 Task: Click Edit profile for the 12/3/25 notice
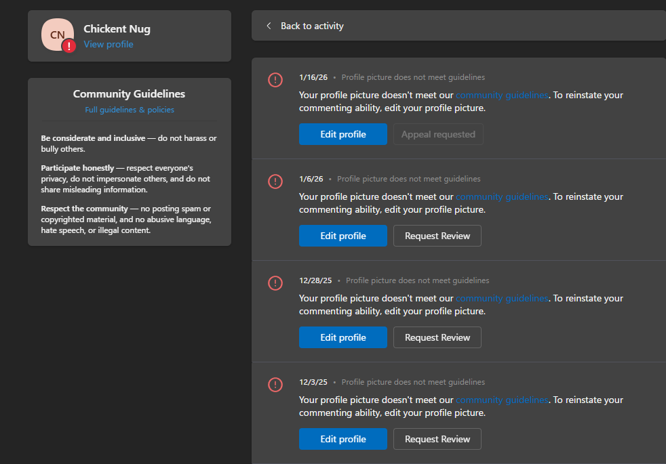343,439
